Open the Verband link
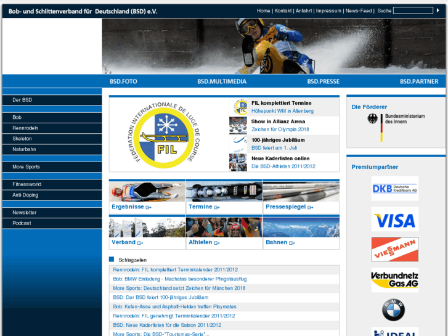Image resolution: width=448 pixels, height=336 pixels. click(x=123, y=242)
